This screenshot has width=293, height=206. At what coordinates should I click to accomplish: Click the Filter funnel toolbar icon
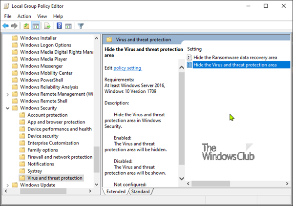(81, 26)
